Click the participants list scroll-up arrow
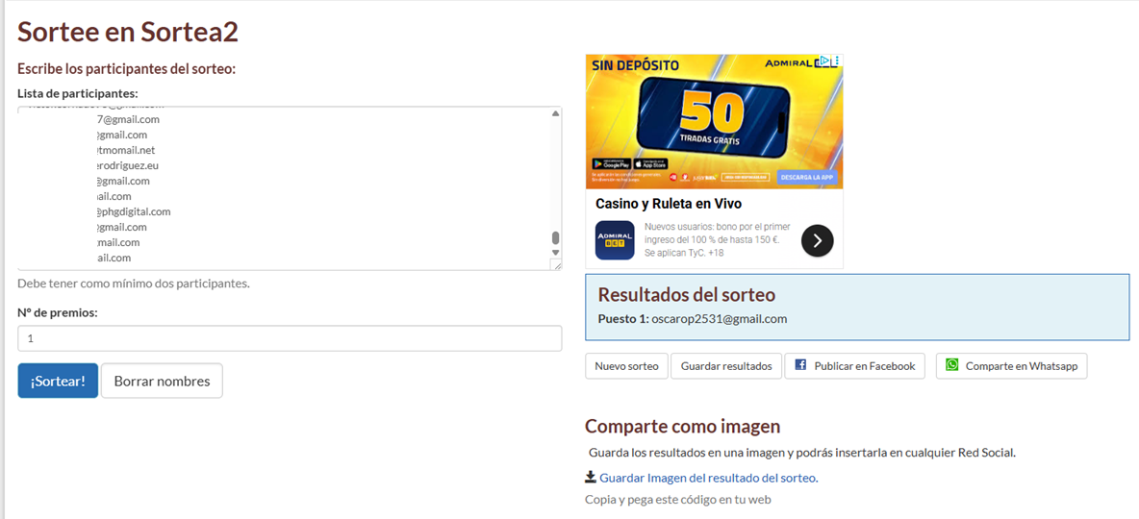Viewport: 1139px width, 519px height. 556,113
